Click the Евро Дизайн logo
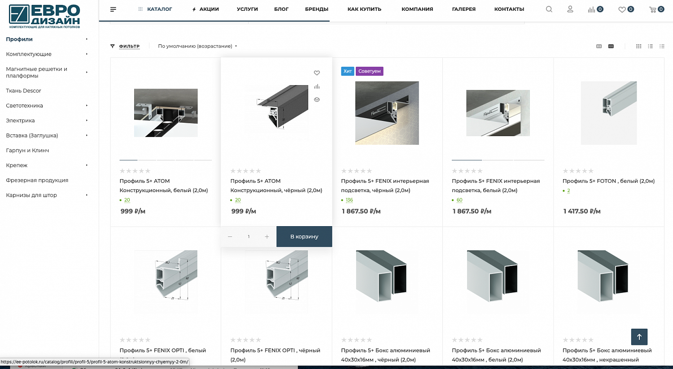The width and height of the screenshot is (673, 369). [x=44, y=16]
